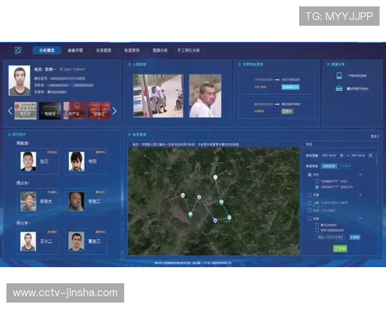Screen dimensions: 386x309
Task: Collapse the 手机 section chevron
Action: point(360,174)
